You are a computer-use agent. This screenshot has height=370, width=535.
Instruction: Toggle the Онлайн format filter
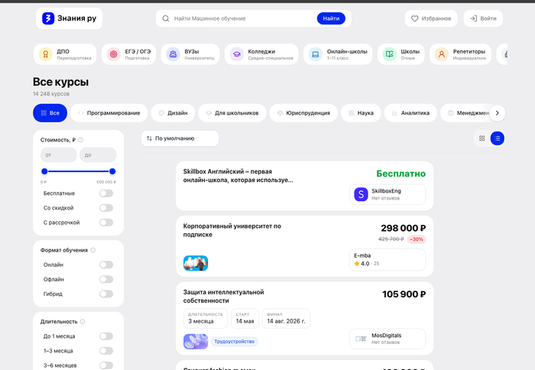(106, 265)
